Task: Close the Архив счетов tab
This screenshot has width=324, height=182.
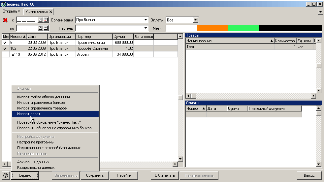Action: click(x=51, y=12)
